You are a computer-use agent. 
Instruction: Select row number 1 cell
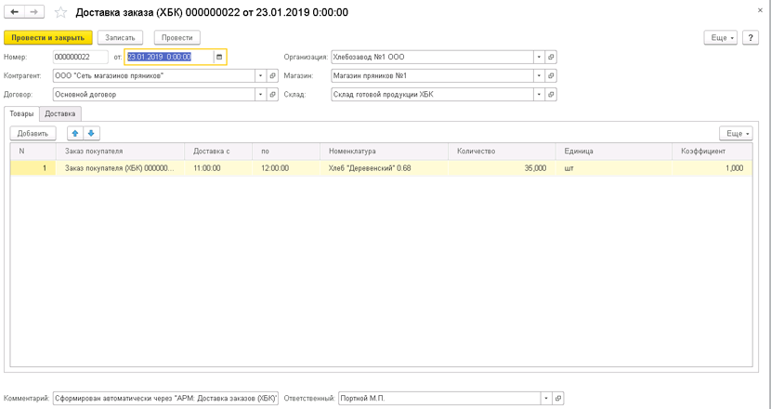(33, 168)
